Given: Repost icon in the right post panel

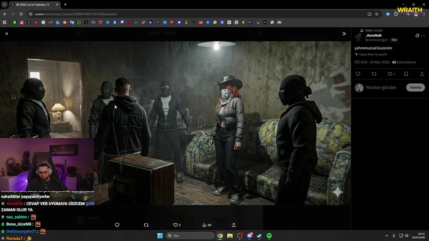Looking at the screenshot, I should pyautogui.click(x=374, y=74).
